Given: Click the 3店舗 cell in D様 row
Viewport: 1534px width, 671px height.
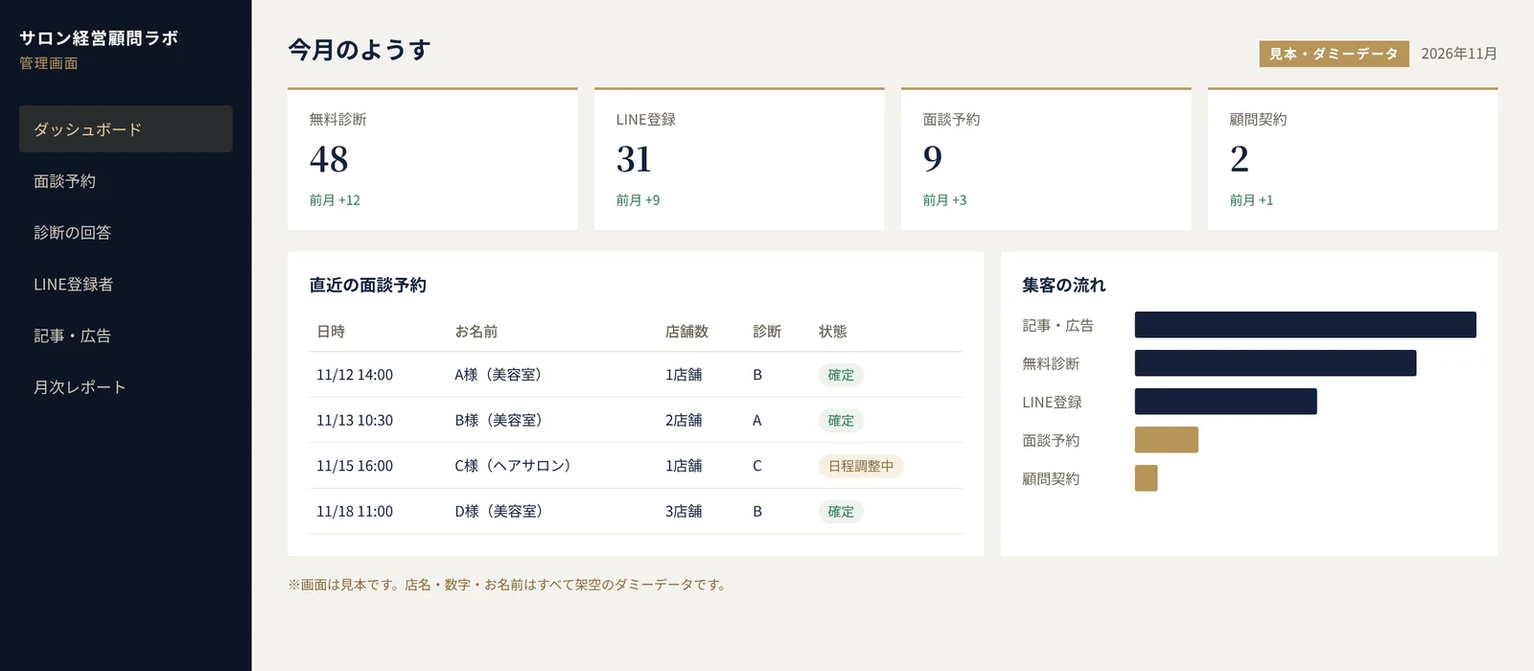Looking at the screenshot, I should [684, 512].
